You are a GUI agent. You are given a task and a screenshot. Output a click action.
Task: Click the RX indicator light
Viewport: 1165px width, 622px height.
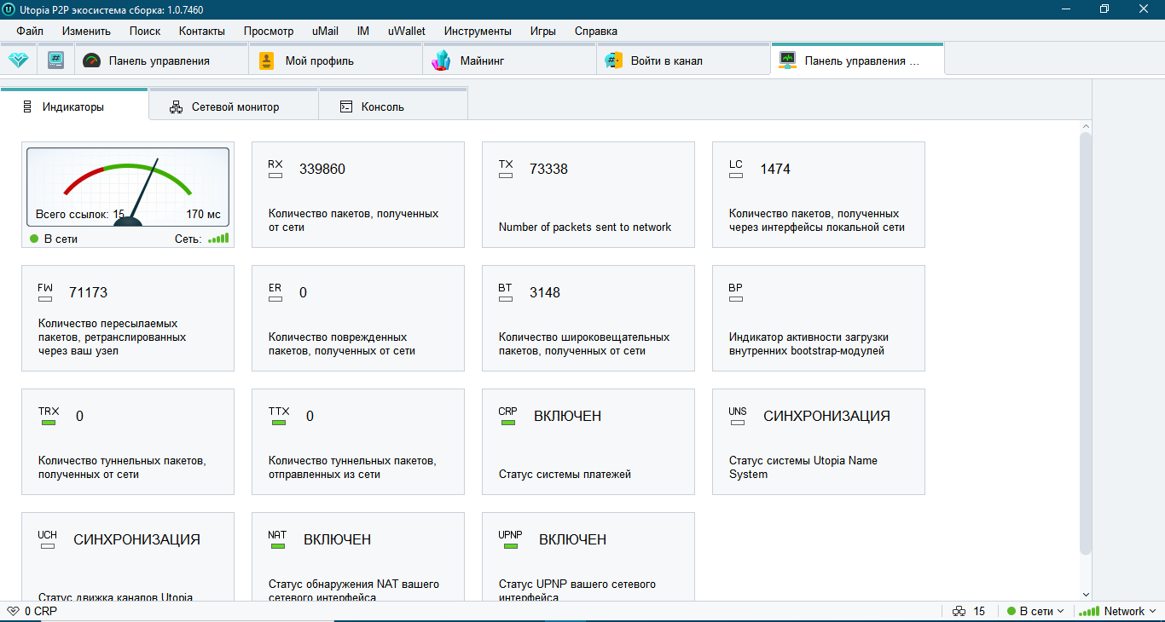click(x=275, y=176)
